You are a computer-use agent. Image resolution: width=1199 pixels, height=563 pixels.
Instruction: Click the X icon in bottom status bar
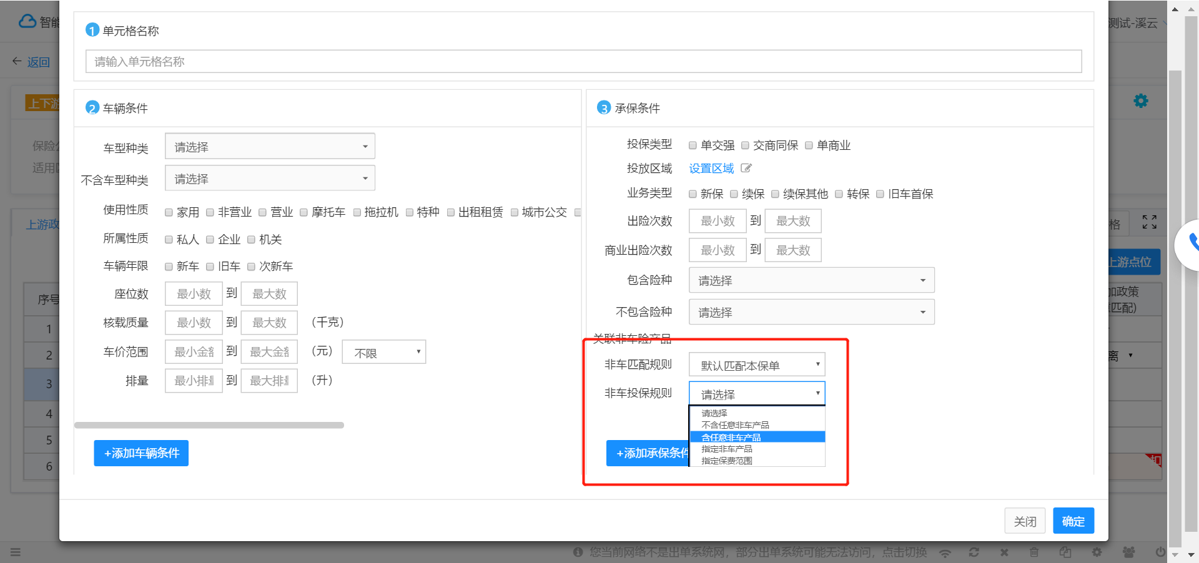coord(1004,552)
